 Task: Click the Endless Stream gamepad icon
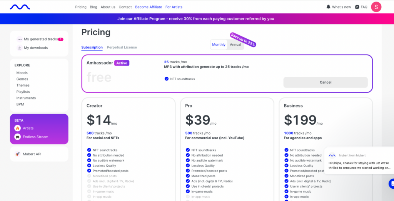click(x=18, y=137)
